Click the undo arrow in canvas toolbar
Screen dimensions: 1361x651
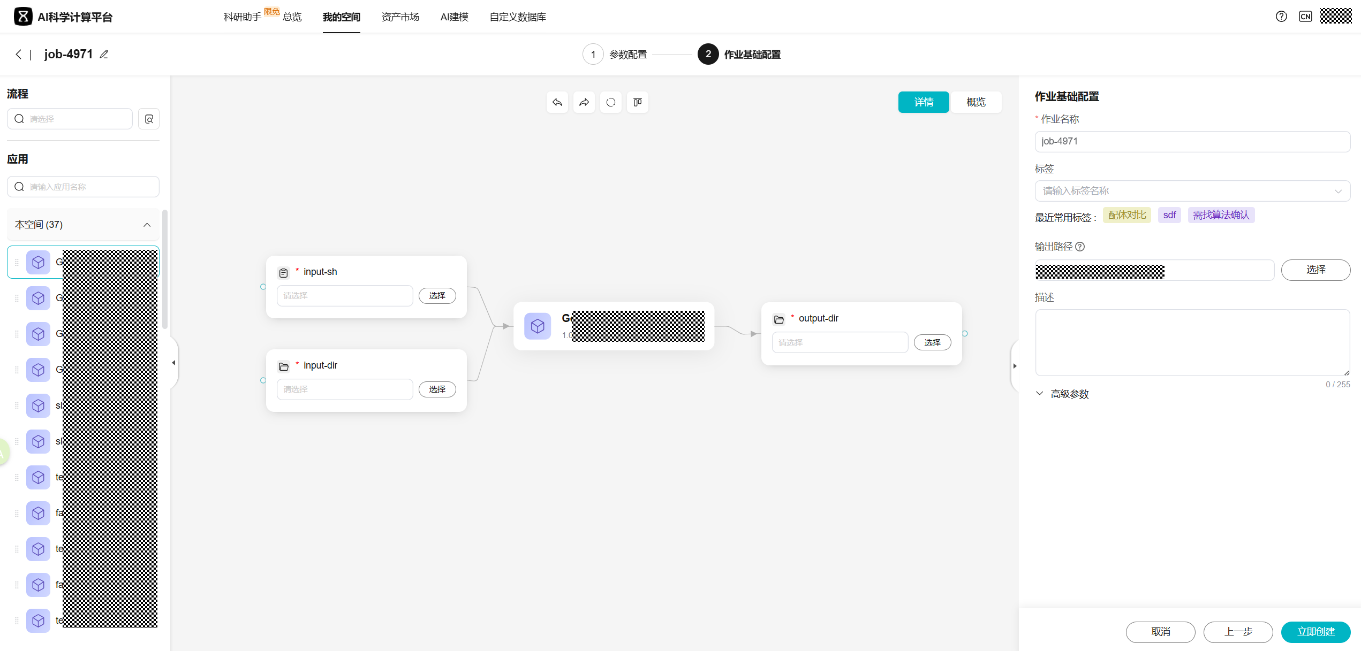[x=557, y=102]
